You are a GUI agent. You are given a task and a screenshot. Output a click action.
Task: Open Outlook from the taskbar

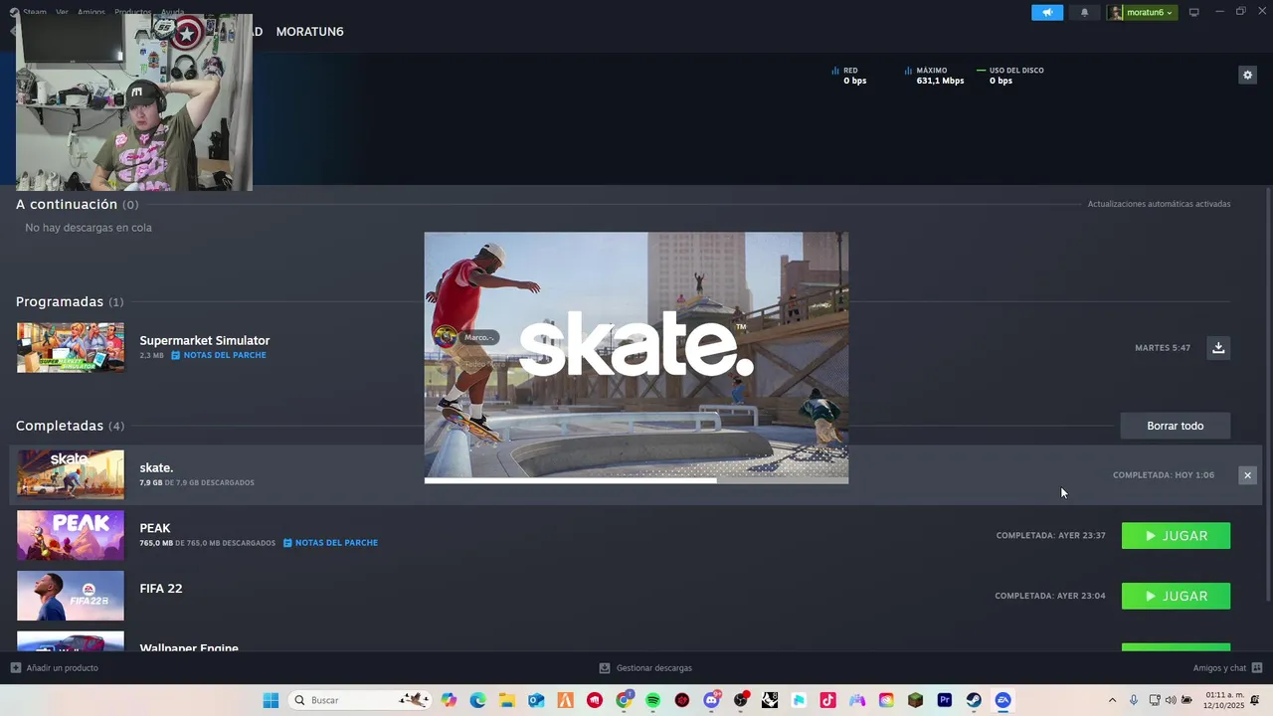[536, 700]
